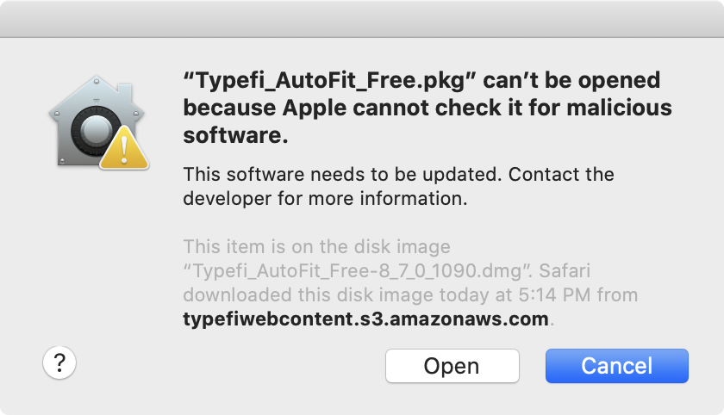Click the "5:14 PM" download time text
The width and height of the screenshot is (724, 415).
pos(554,295)
